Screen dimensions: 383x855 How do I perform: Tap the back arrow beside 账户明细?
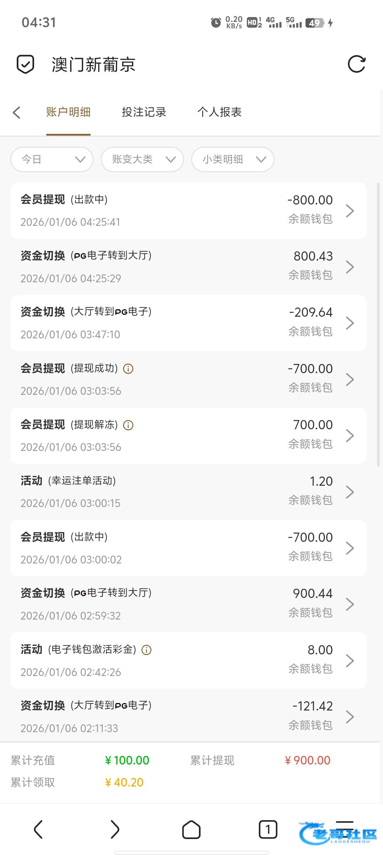click(x=17, y=113)
